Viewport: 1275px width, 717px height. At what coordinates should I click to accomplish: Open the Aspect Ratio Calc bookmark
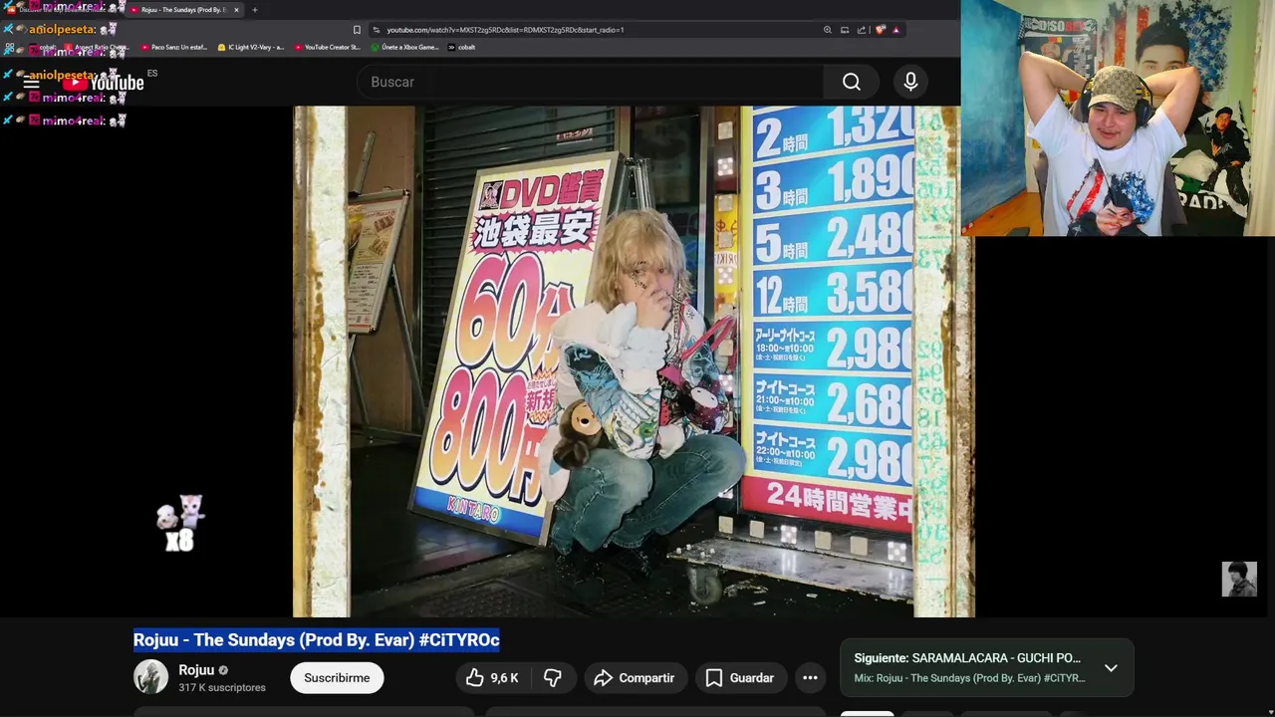[x=97, y=47]
